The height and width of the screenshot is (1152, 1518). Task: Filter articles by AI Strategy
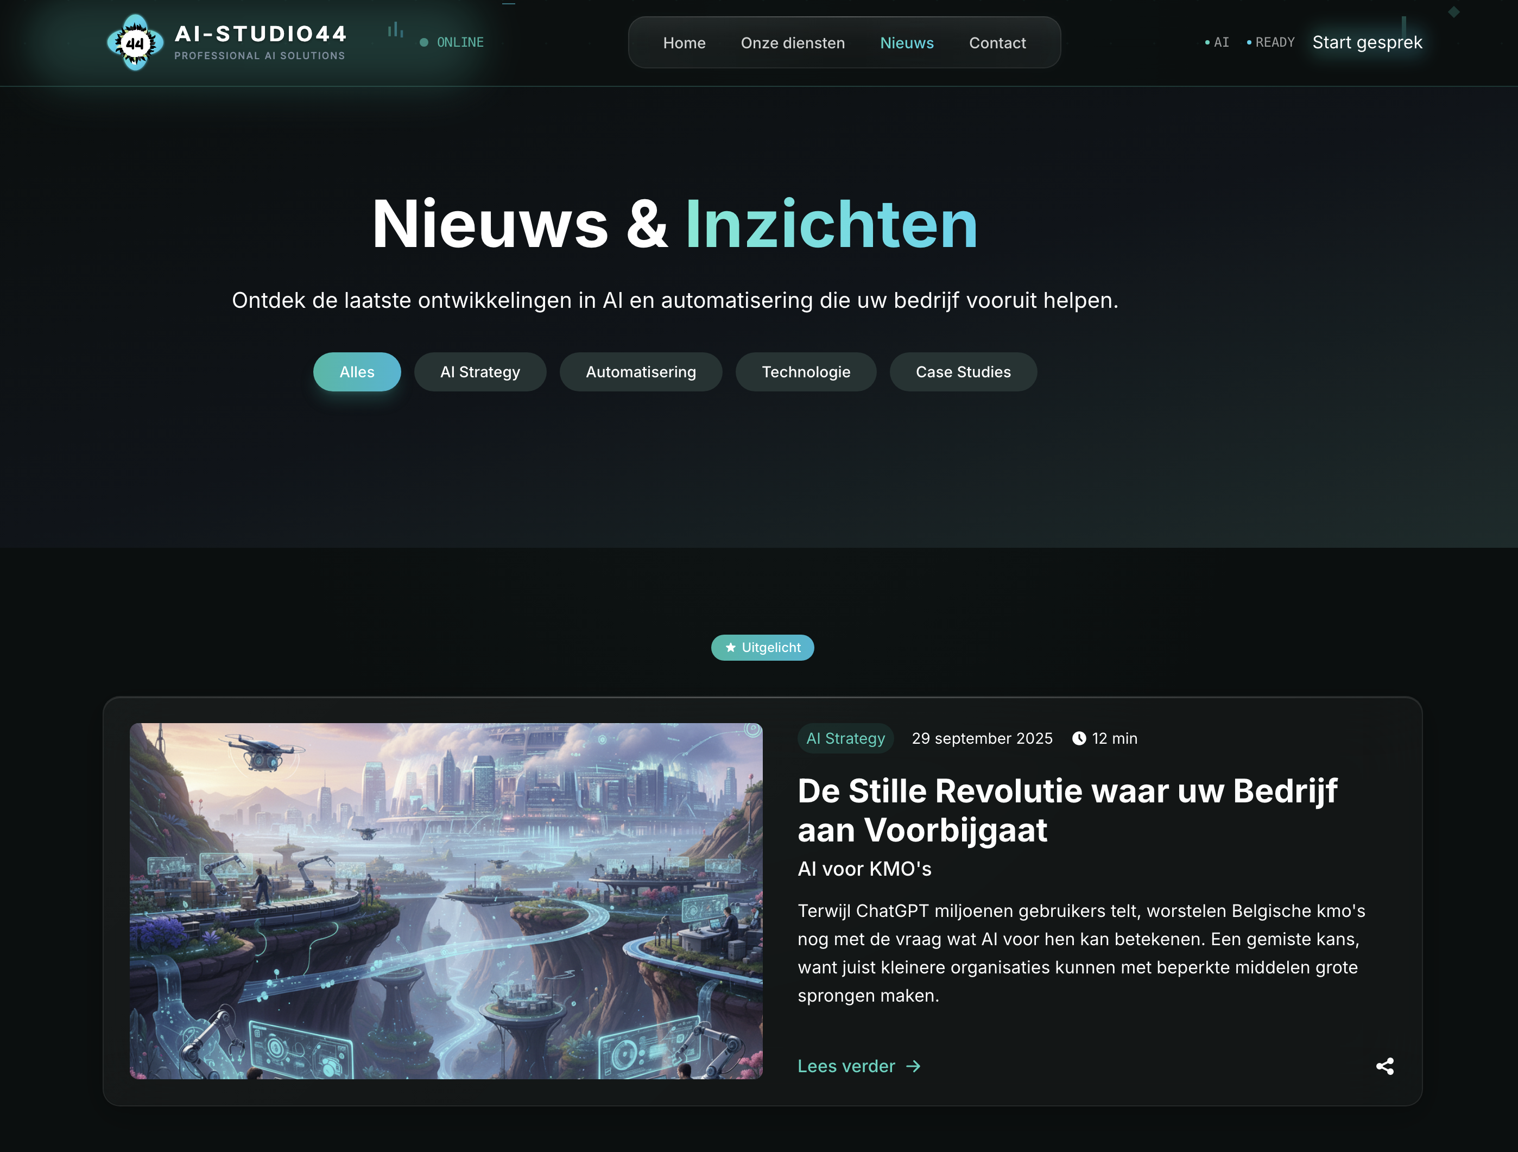pos(480,372)
